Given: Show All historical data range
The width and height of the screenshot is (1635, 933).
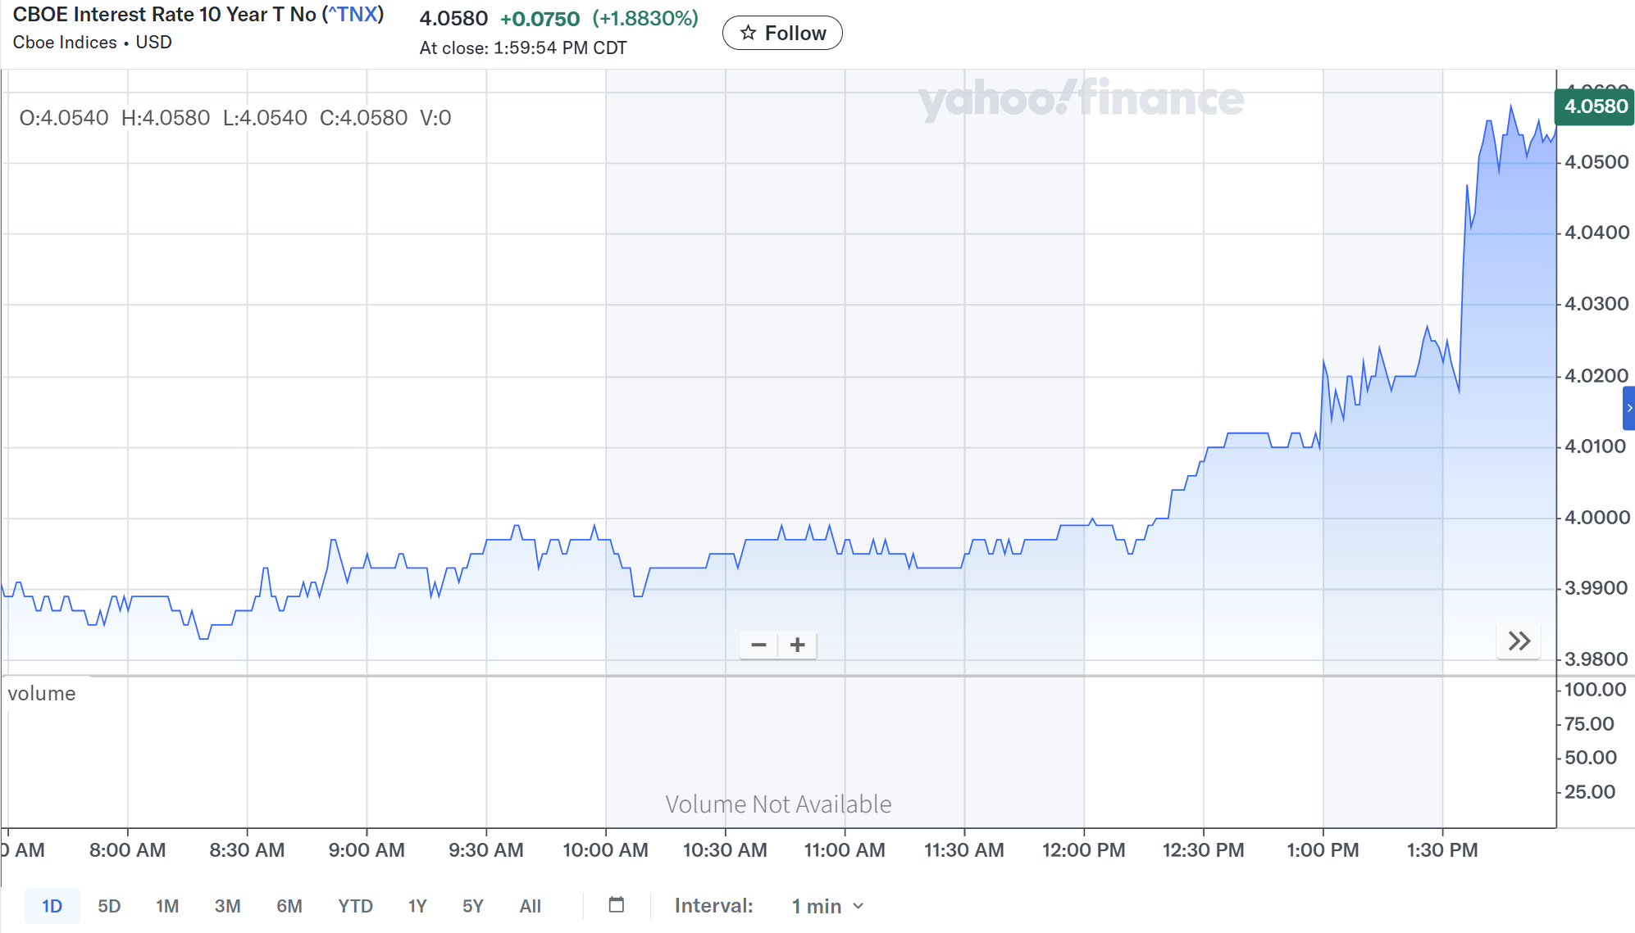Looking at the screenshot, I should [530, 906].
